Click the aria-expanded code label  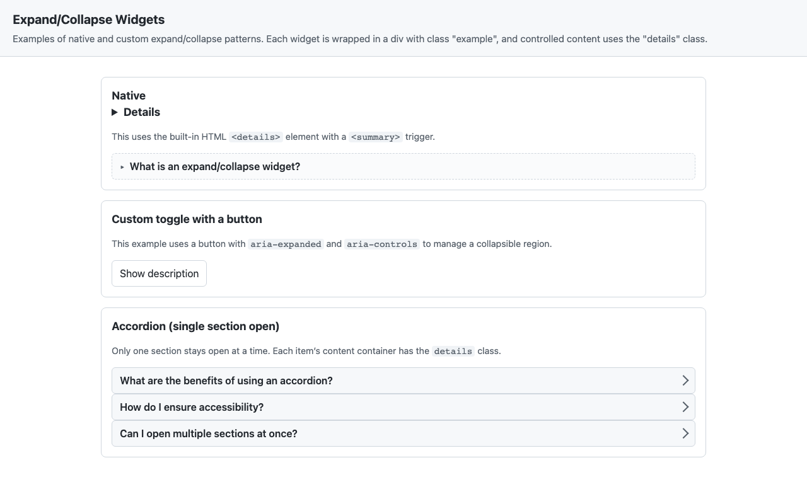[285, 244]
